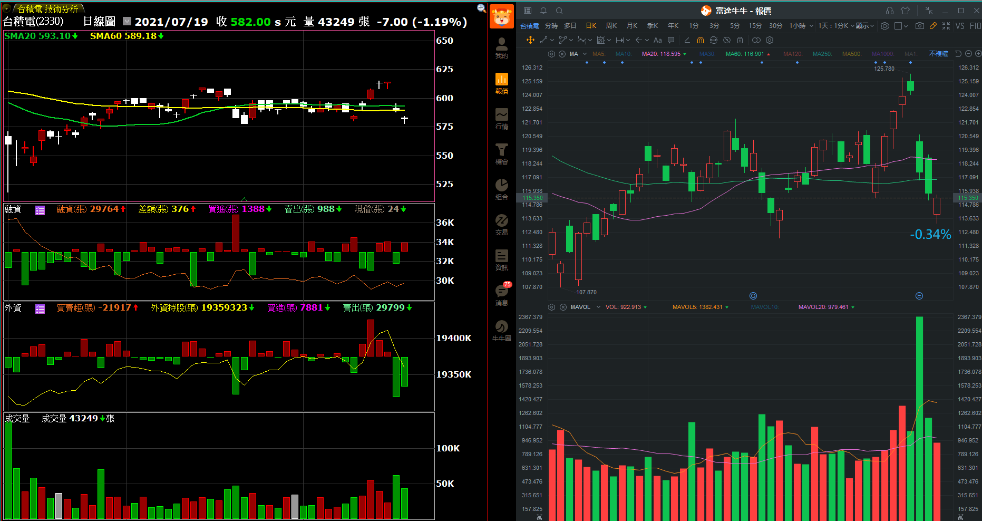Select 報價 quotes icon in Futu sidebar
This screenshot has width=982, height=521.
501,83
